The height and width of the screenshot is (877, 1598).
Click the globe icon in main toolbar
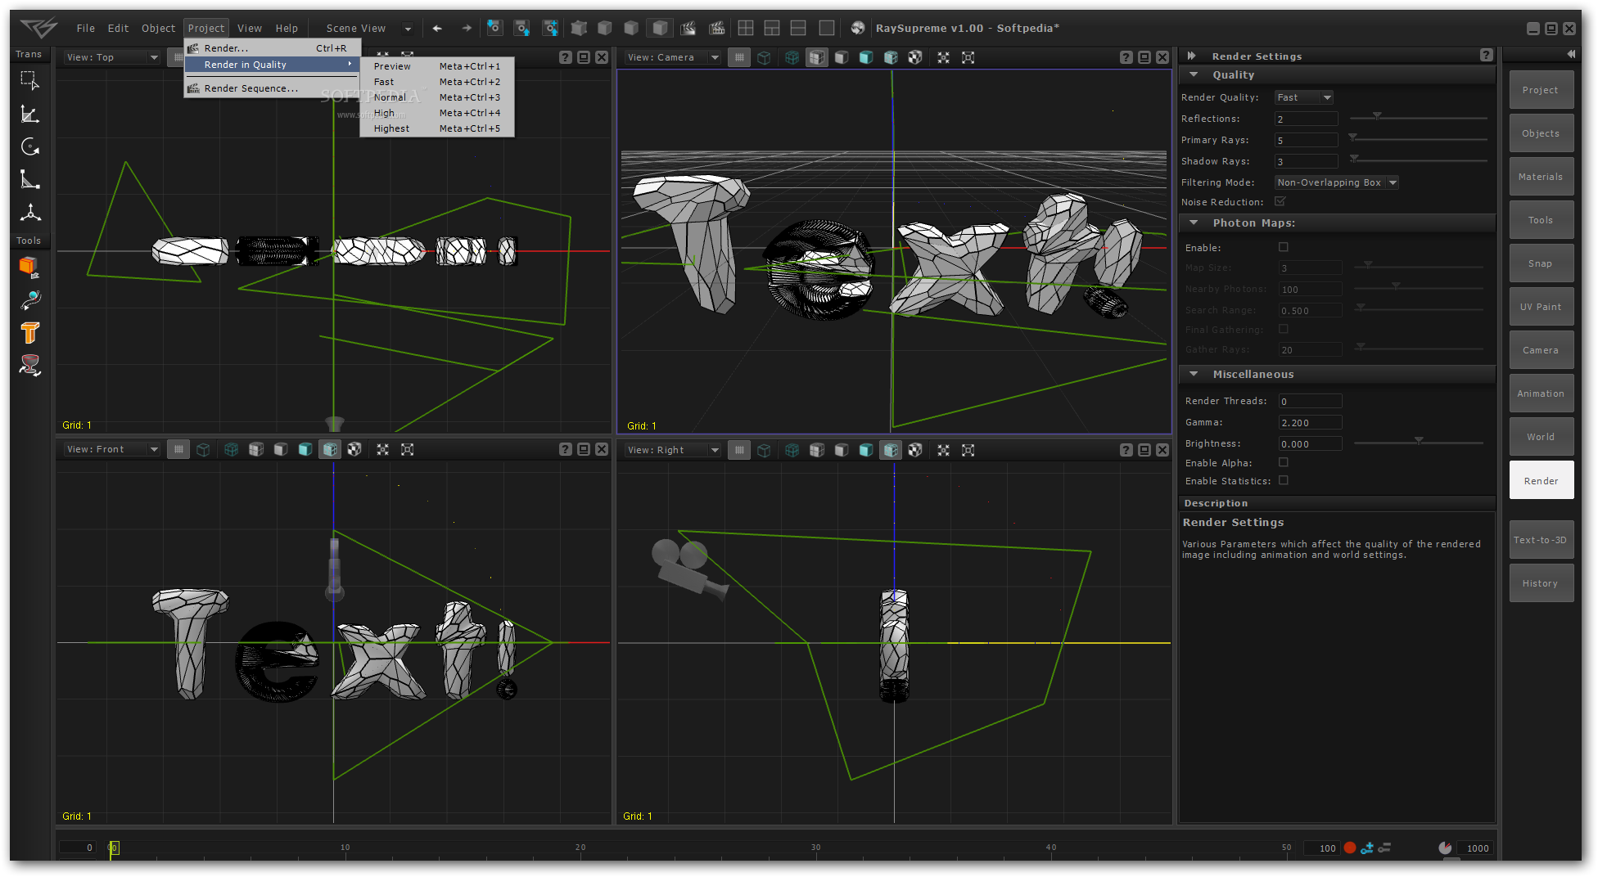[857, 29]
